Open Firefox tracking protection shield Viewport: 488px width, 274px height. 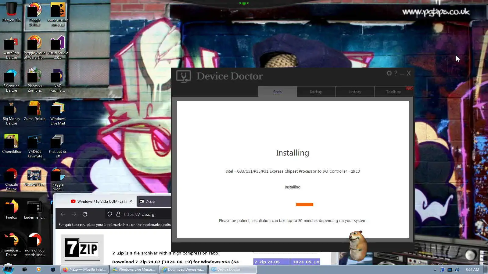[x=110, y=214]
